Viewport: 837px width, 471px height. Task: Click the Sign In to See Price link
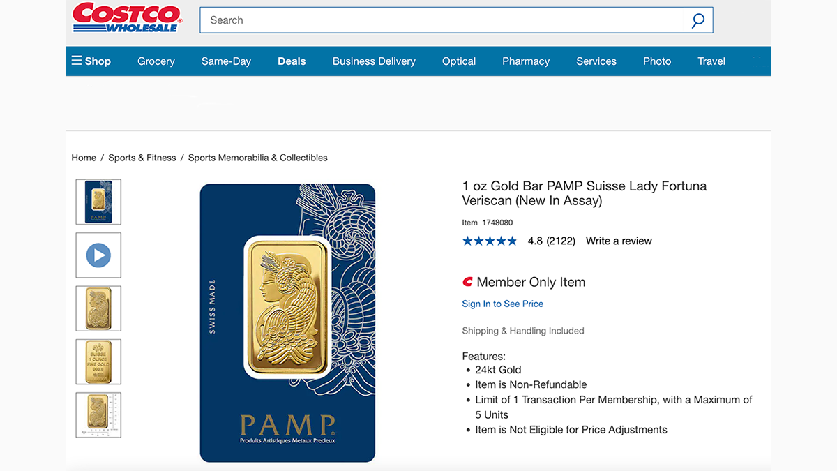coord(502,304)
